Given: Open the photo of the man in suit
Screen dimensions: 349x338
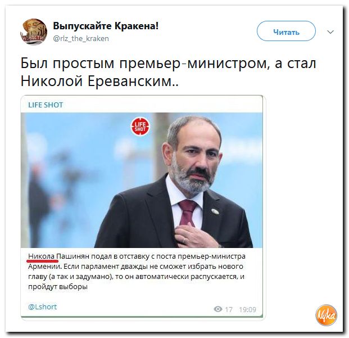Looking at the screenshot, I should tap(142, 180).
